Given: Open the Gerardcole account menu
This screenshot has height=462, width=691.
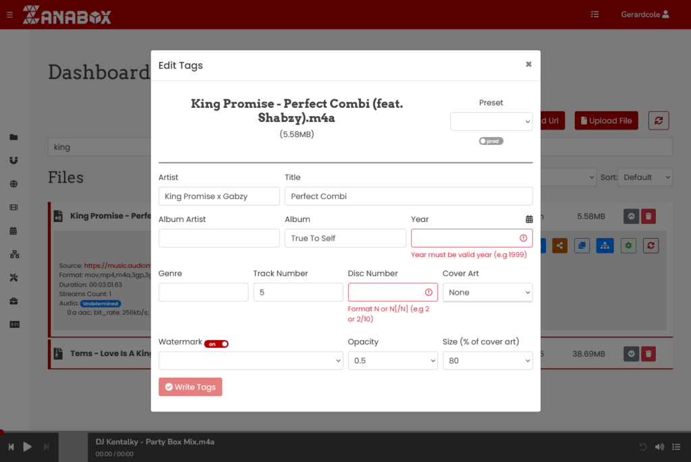Looking at the screenshot, I should tap(644, 13).
